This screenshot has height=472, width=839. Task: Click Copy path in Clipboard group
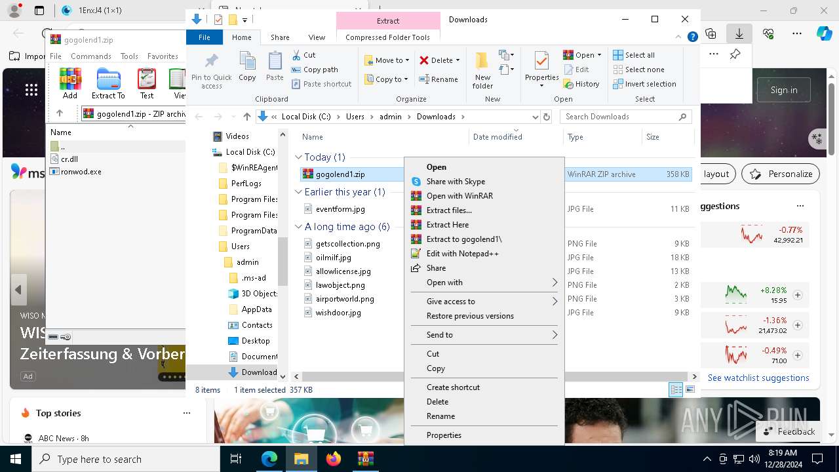pyautogui.click(x=315, y=69)
